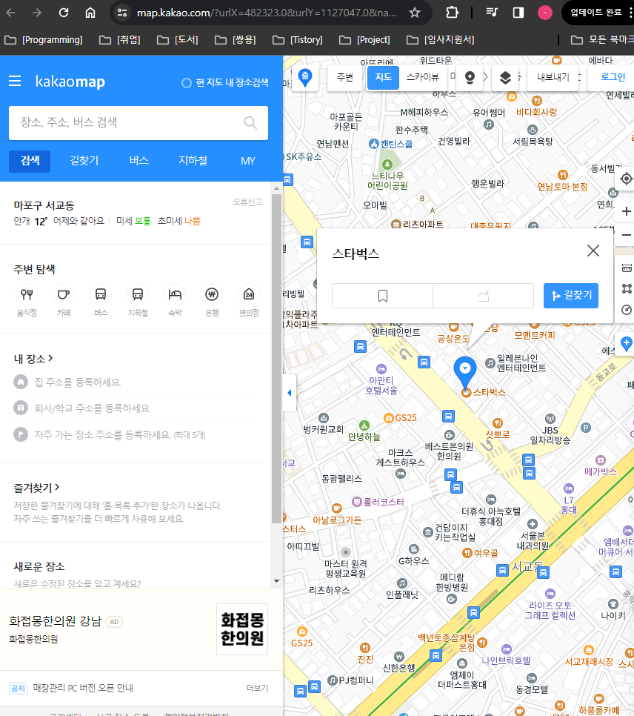Open the browser extensions puzzle icon

(452, 13)
